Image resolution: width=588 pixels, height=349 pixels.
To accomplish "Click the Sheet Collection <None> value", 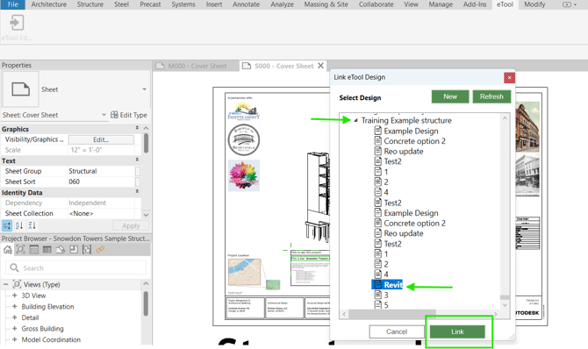I will tap(81, 213).
